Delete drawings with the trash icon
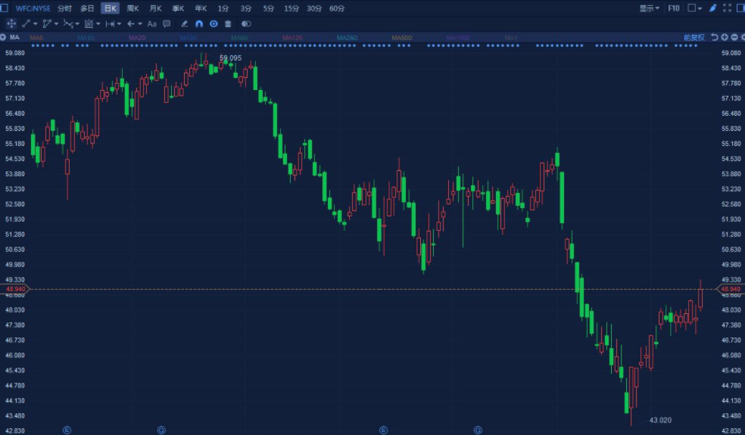 pos(228,23)
